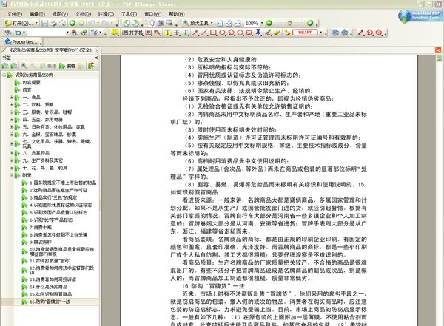Viewport: 444px width, 326px height.
Task: Open the 内容提要 bookmark
Action: click(x=31, y=82)
